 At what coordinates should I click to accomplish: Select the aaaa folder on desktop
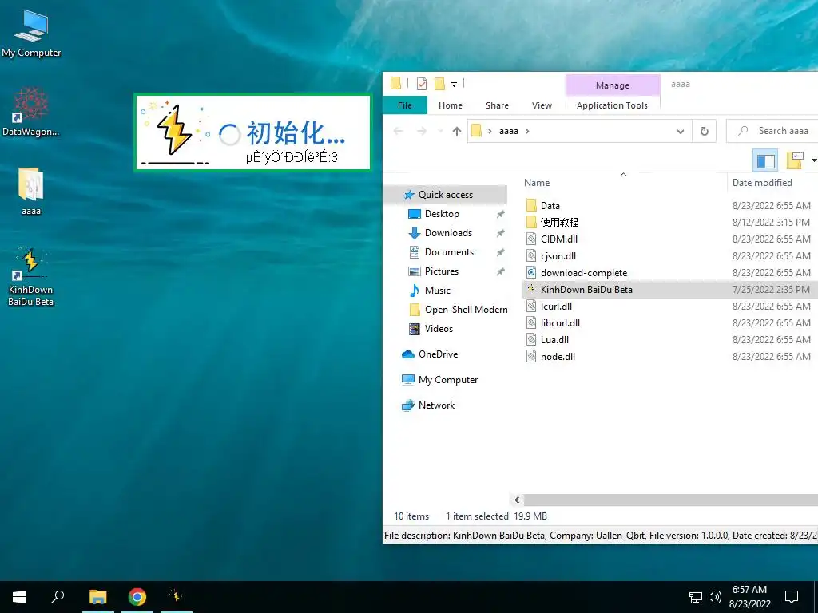point(31,192)
